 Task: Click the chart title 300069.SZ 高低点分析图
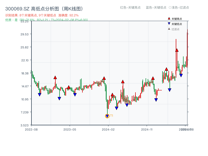tap(44, 9)
